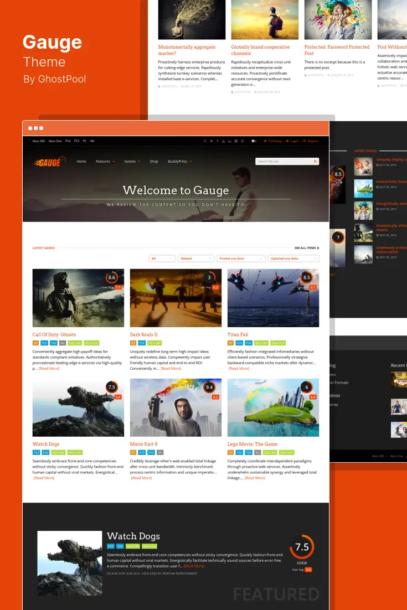The image size is (407, 610).
Task: Click SEE ALL ITEMS link
Action: (307, 248)
